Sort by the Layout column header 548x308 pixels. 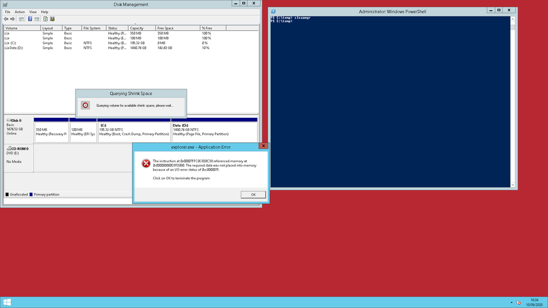(x=52, y=28)
